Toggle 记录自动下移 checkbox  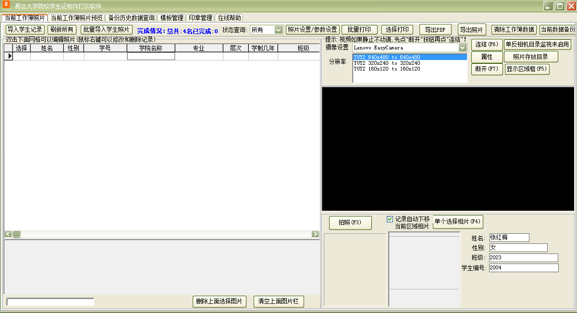coord(390,219)
